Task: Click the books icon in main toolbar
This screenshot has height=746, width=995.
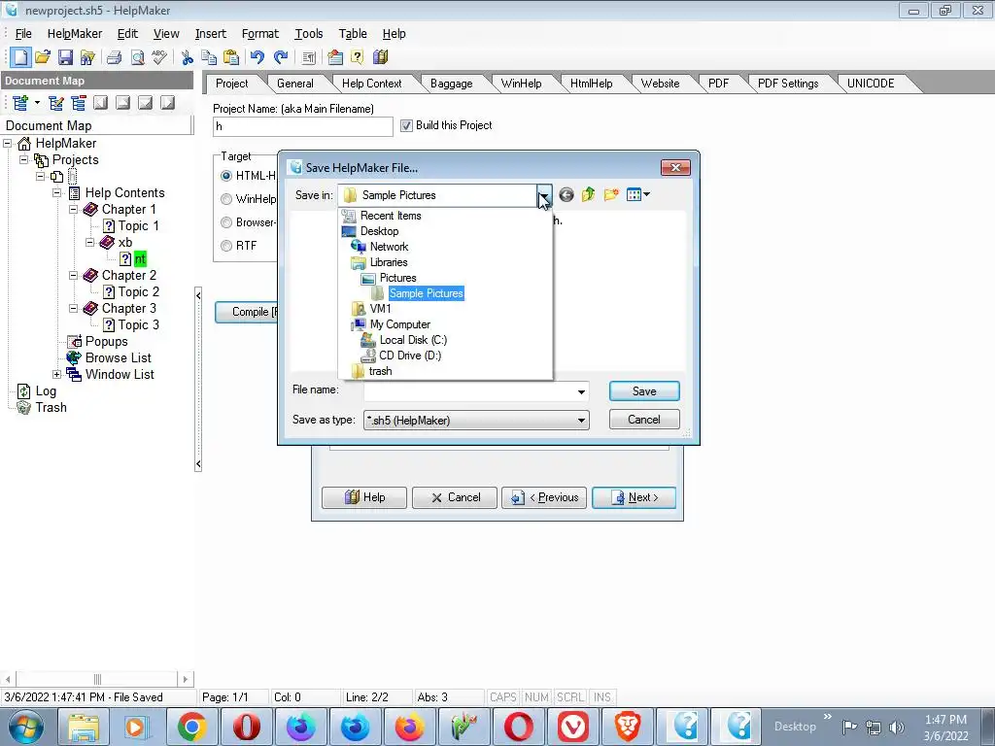Action: click(380, 57)
